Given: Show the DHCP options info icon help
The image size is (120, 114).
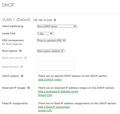Looking at the screenshot, I should [22, 76].
